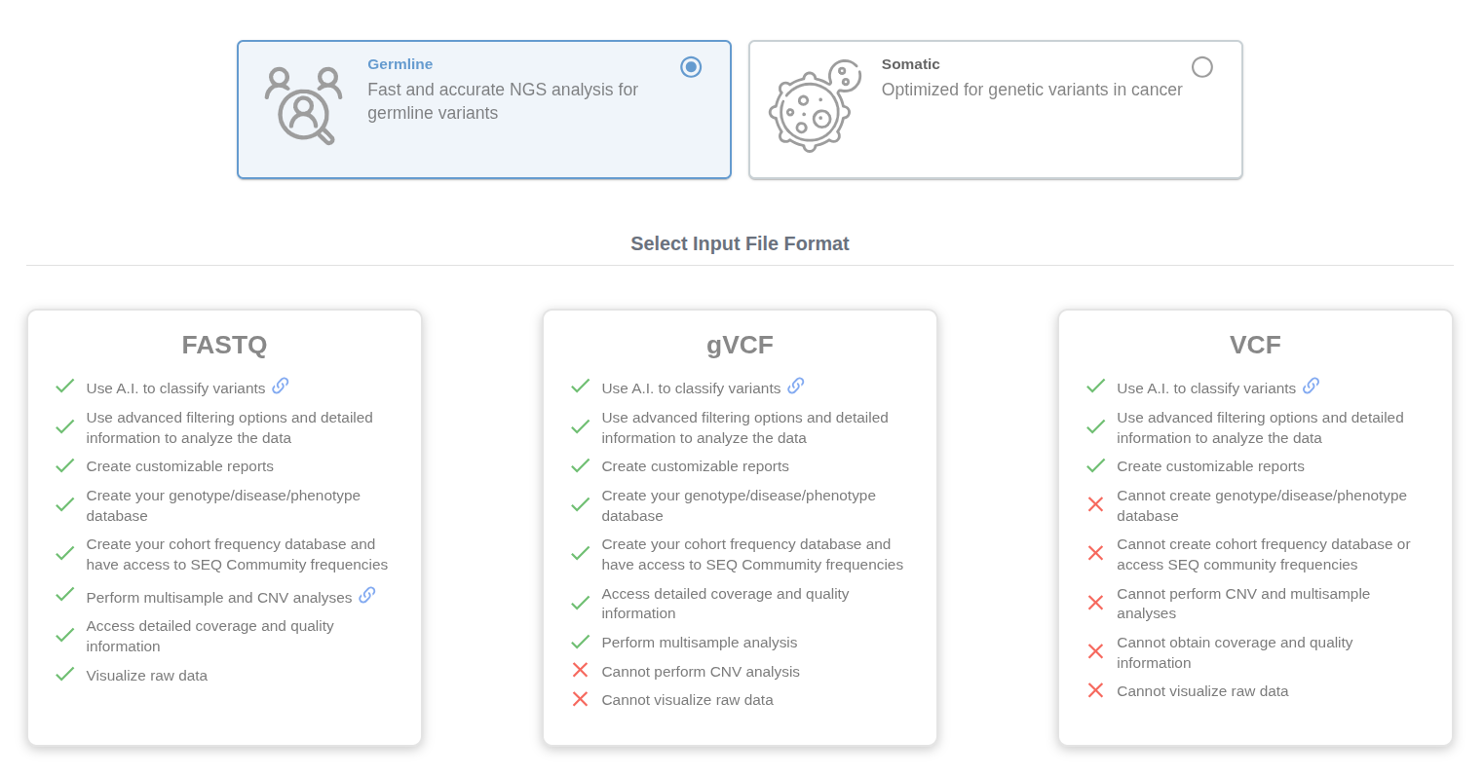This screenshot has height=775, width=1484.
Task: Select the VCF input format card
Action: point(1255,526)
